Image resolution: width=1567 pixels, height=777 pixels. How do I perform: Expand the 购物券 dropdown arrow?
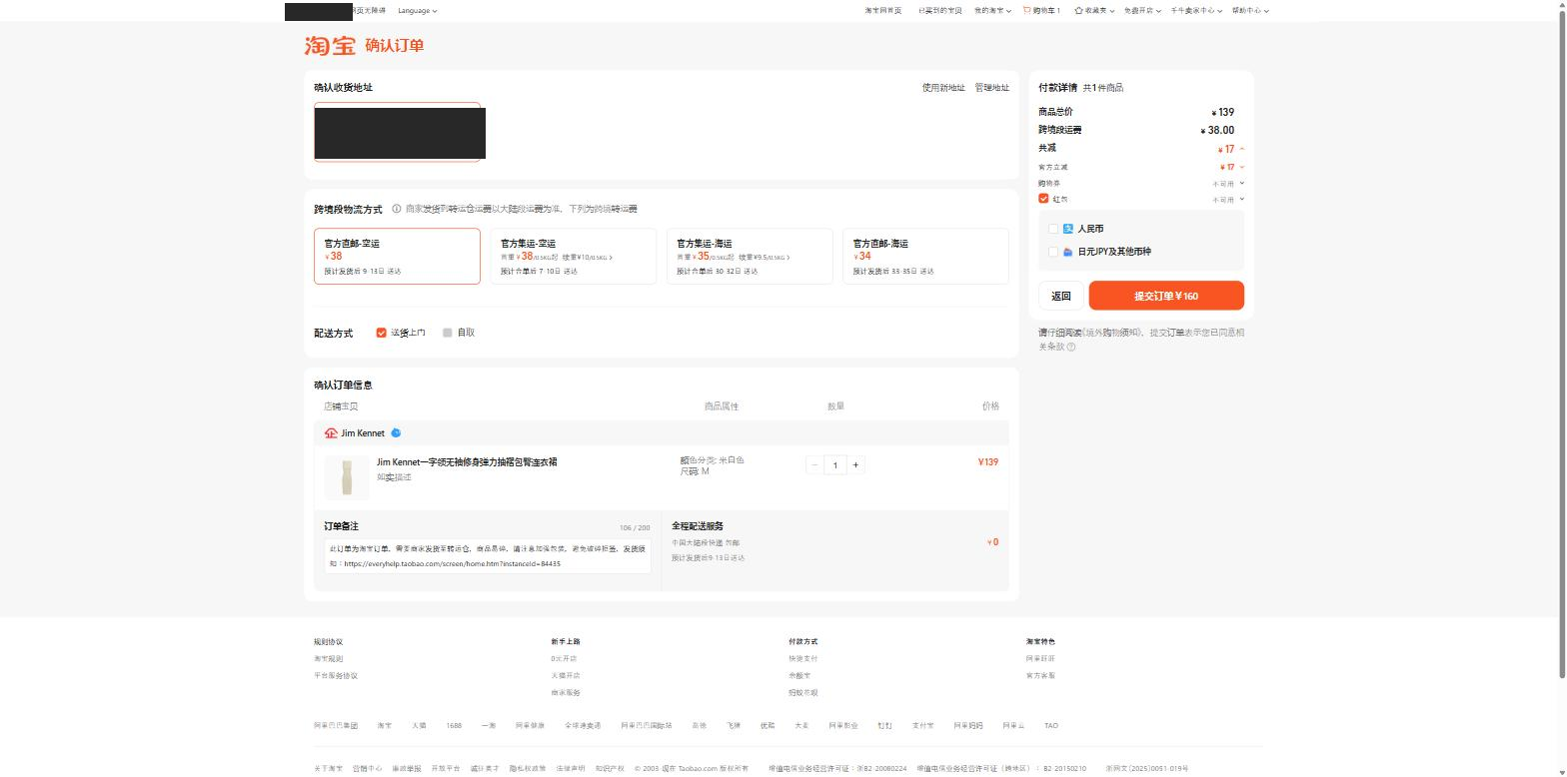point(1242,183)
